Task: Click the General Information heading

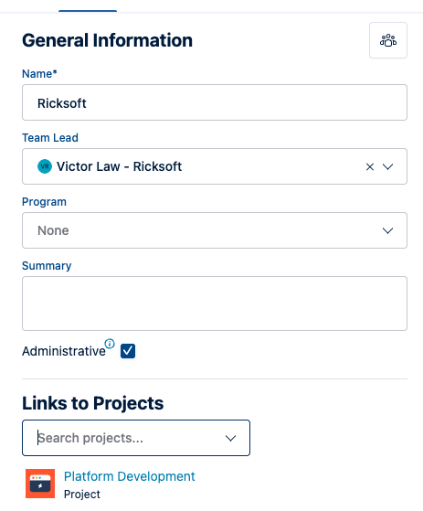Action: pos(107,40)
